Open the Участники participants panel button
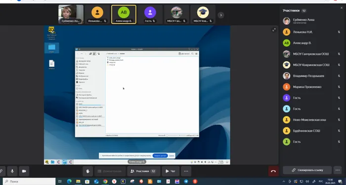 [144, 171]
